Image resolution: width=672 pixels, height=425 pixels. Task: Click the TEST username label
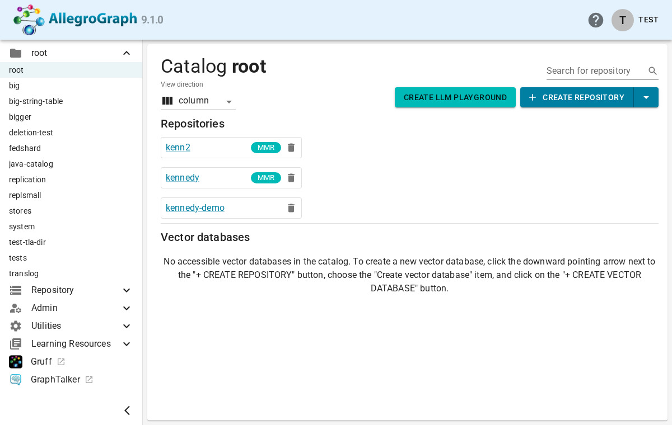[x=648, y=20]
